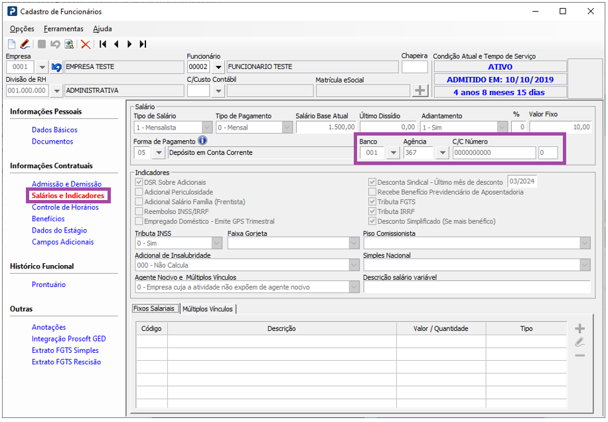
Task: Click the Descrição salário variável field
Action: 477,287
